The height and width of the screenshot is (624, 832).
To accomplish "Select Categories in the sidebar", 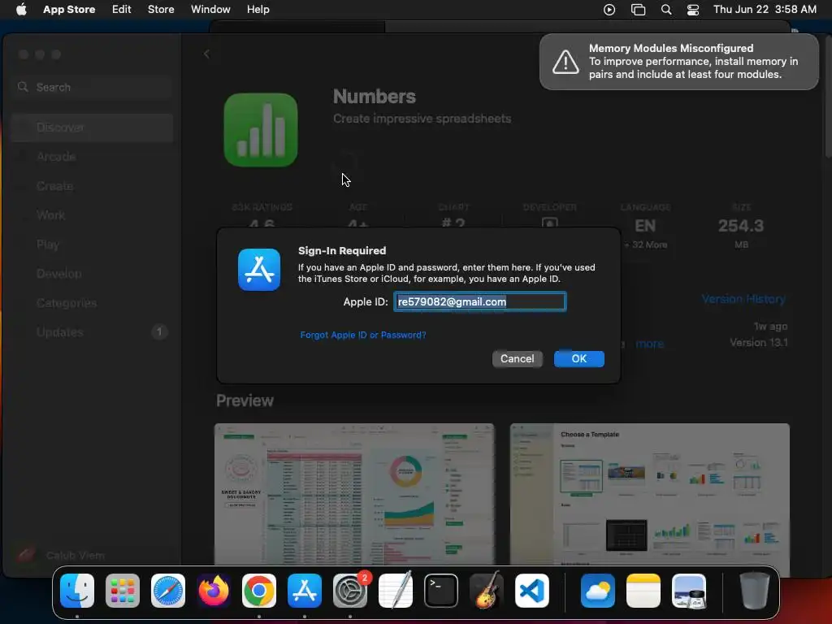I will pyautogui.click(x=92, y=302).
